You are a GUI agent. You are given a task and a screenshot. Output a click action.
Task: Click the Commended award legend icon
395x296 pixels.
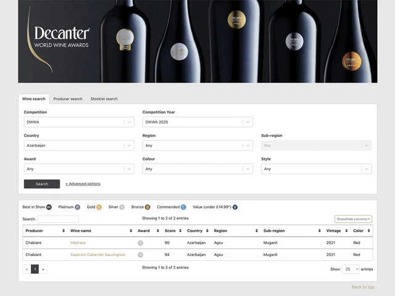click(x=183, y=207)
